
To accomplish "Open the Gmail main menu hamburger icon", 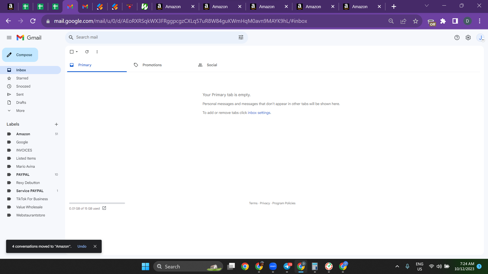I will point(9,38).
